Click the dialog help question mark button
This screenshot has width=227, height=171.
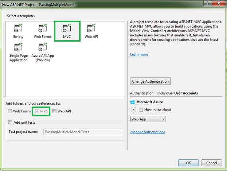pos(208,3)
